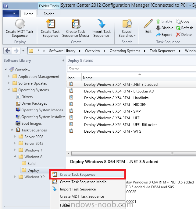The image size is (196, 209).
Task: Expand Server 2008 folder node
Action: [x=15, y=137]
